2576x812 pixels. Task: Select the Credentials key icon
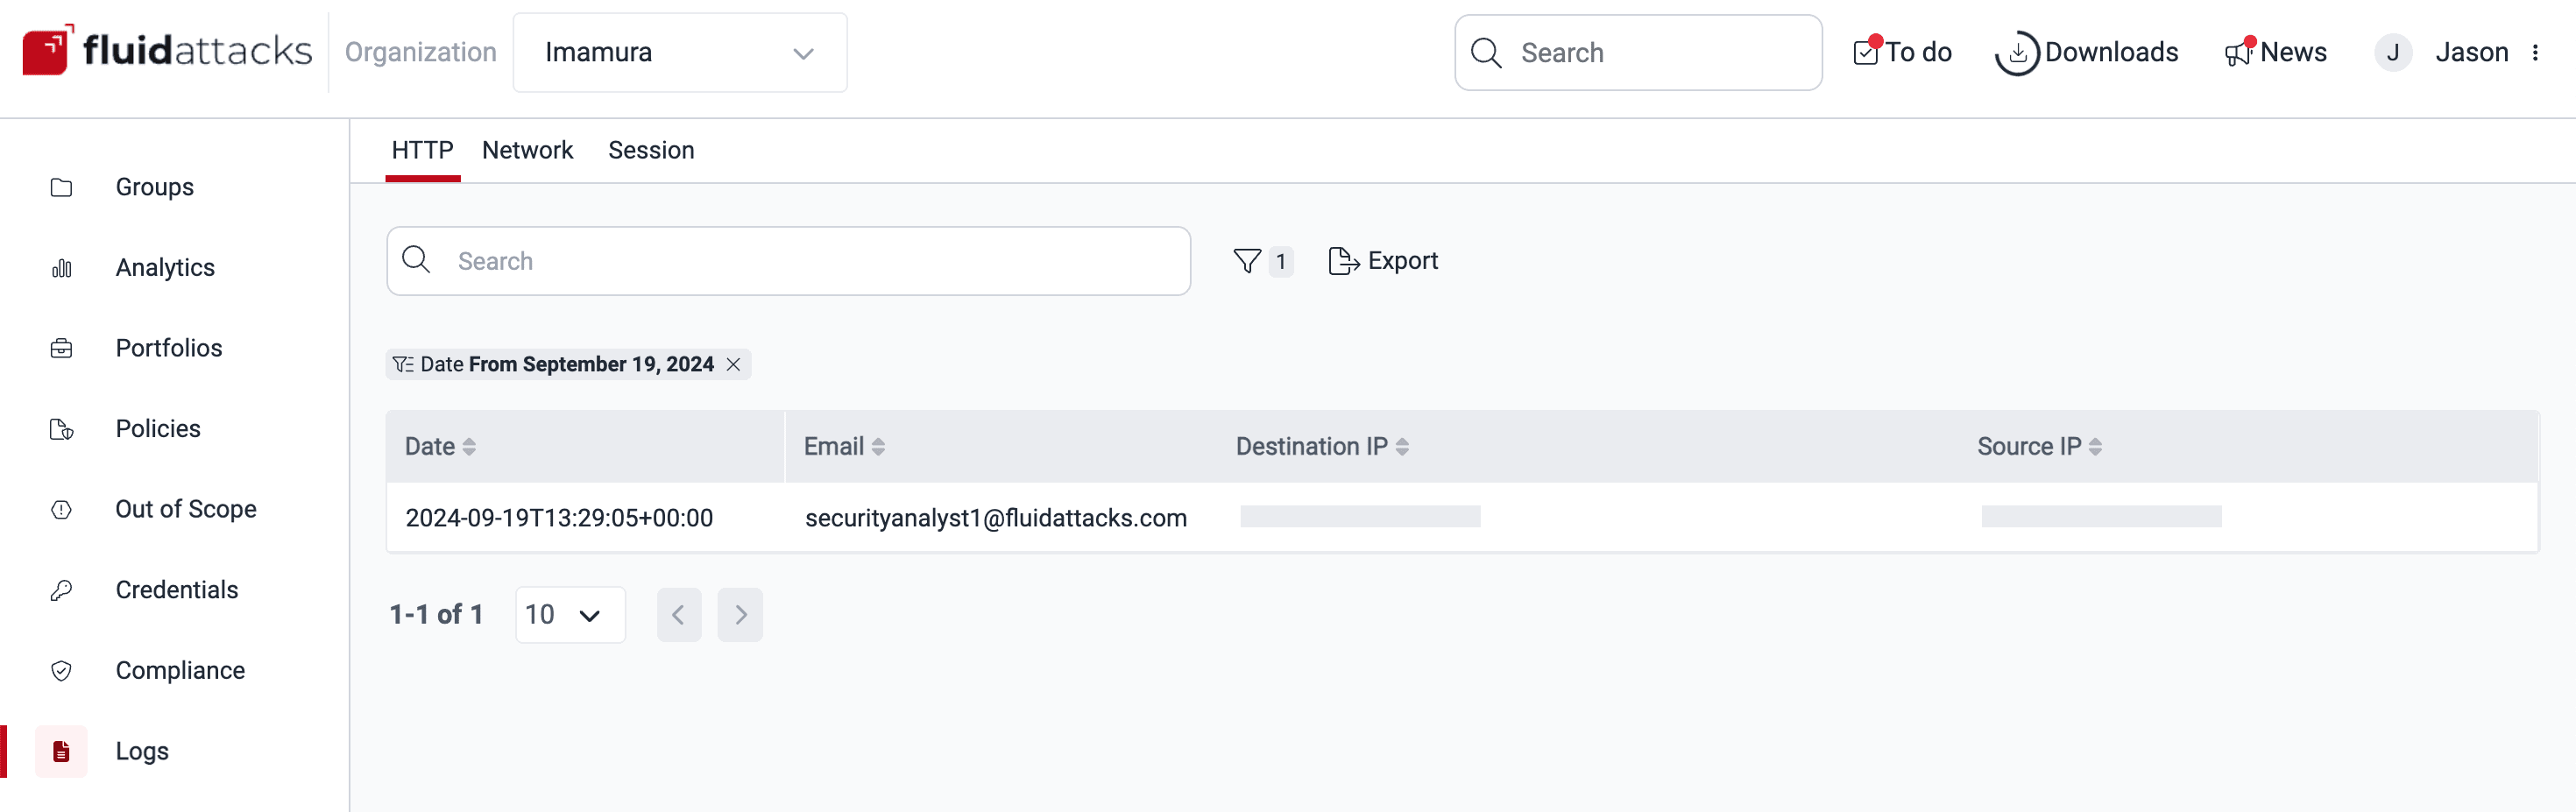point(61,590)
